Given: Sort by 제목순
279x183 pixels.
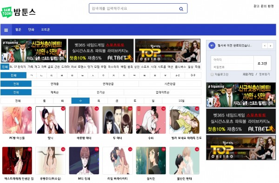Looking at the screenshot, I should pos(54,92).
